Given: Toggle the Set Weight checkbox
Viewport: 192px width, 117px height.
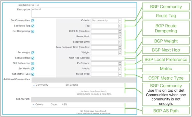Looking at the screenshot, I should click(x=33, y=53).
